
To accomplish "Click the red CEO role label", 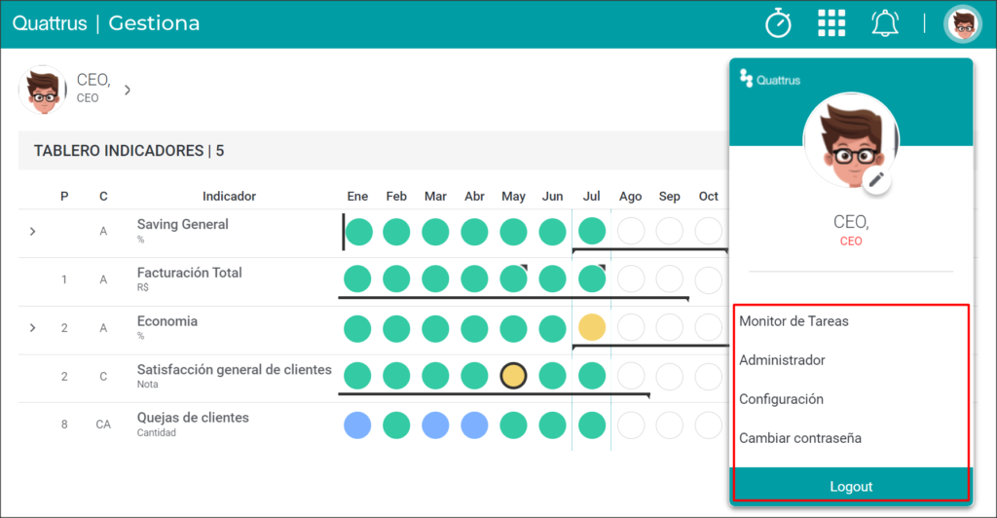I will (851, 241).
